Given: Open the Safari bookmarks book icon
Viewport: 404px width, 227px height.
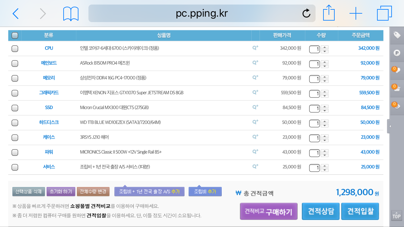Looking at the screenshot, I should pos(71,14).
